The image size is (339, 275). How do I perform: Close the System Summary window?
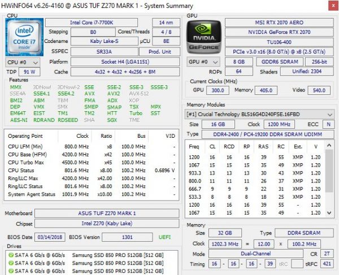point(333,6)
